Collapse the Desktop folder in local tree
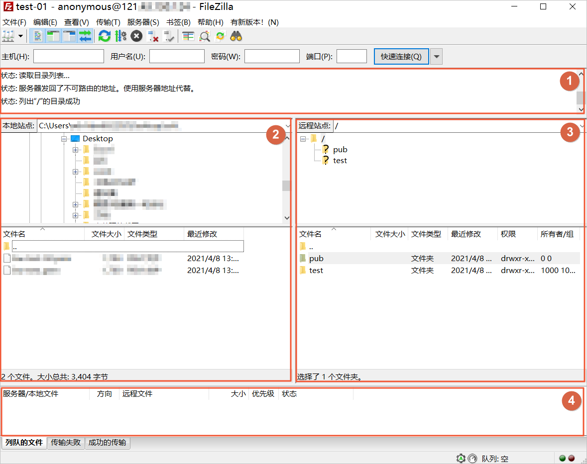587x464 pixels. pos(64,139)
